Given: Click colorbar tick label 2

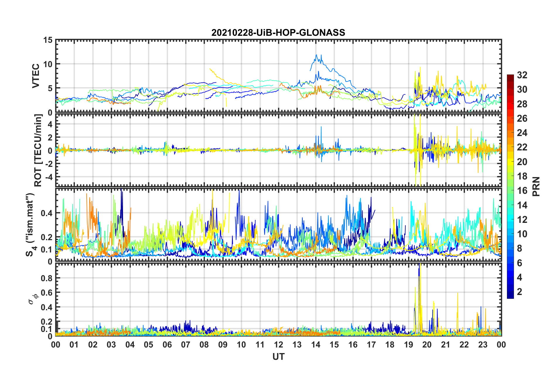Looking at the screenshot, I should [520, 291].
